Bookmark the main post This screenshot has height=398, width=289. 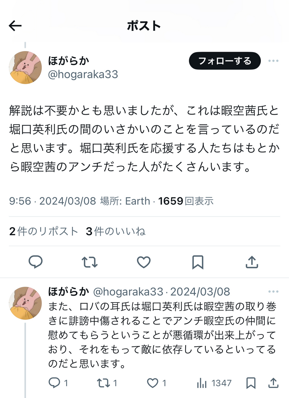click(198, 262)
